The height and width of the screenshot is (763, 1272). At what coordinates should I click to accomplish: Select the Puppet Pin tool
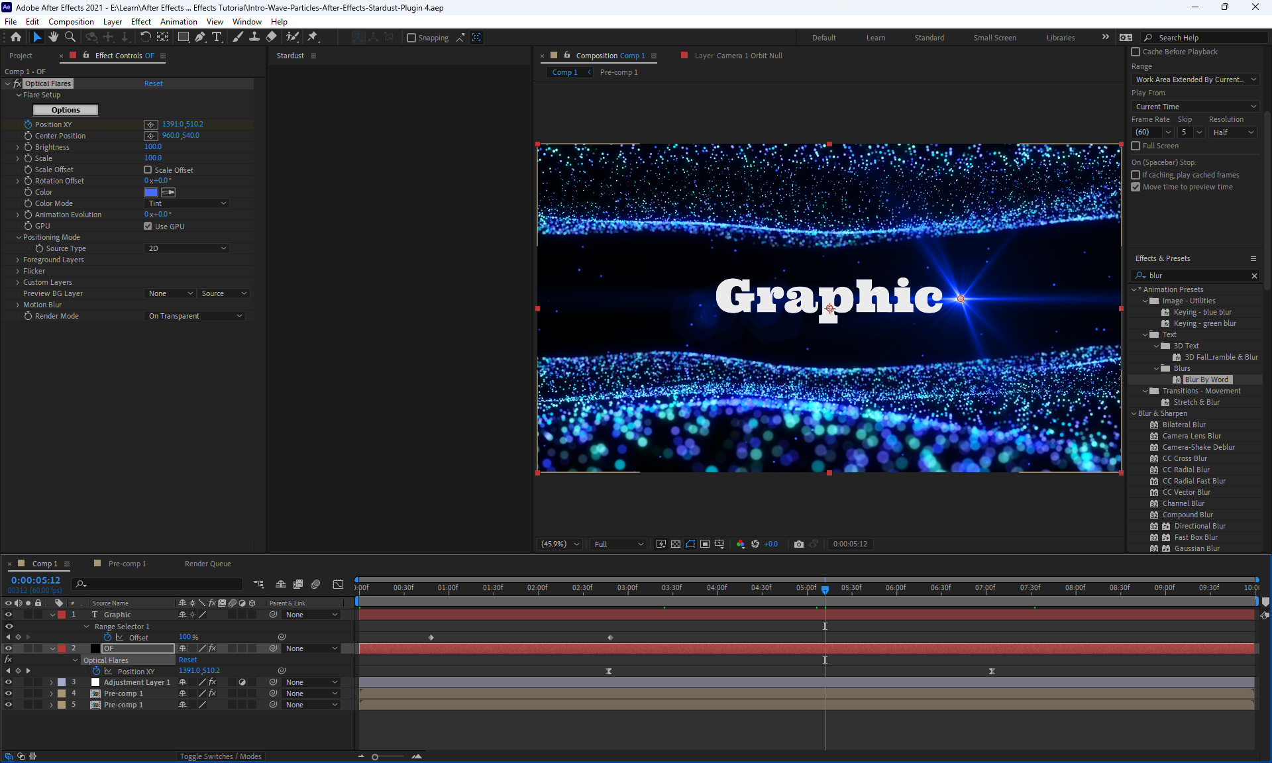pos(313,37)
